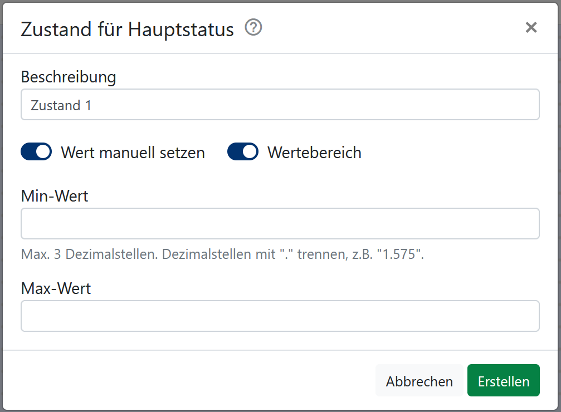Click the green Erstellen button
Screen dimensions: 561x412
click(504, 380)
